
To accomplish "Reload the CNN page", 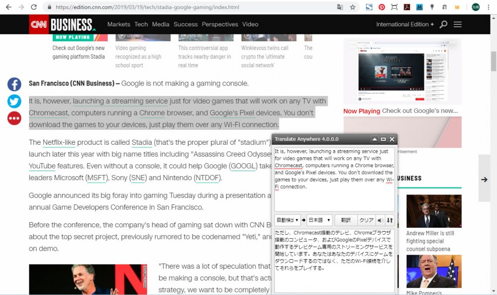I will click(x=34, y=7).
